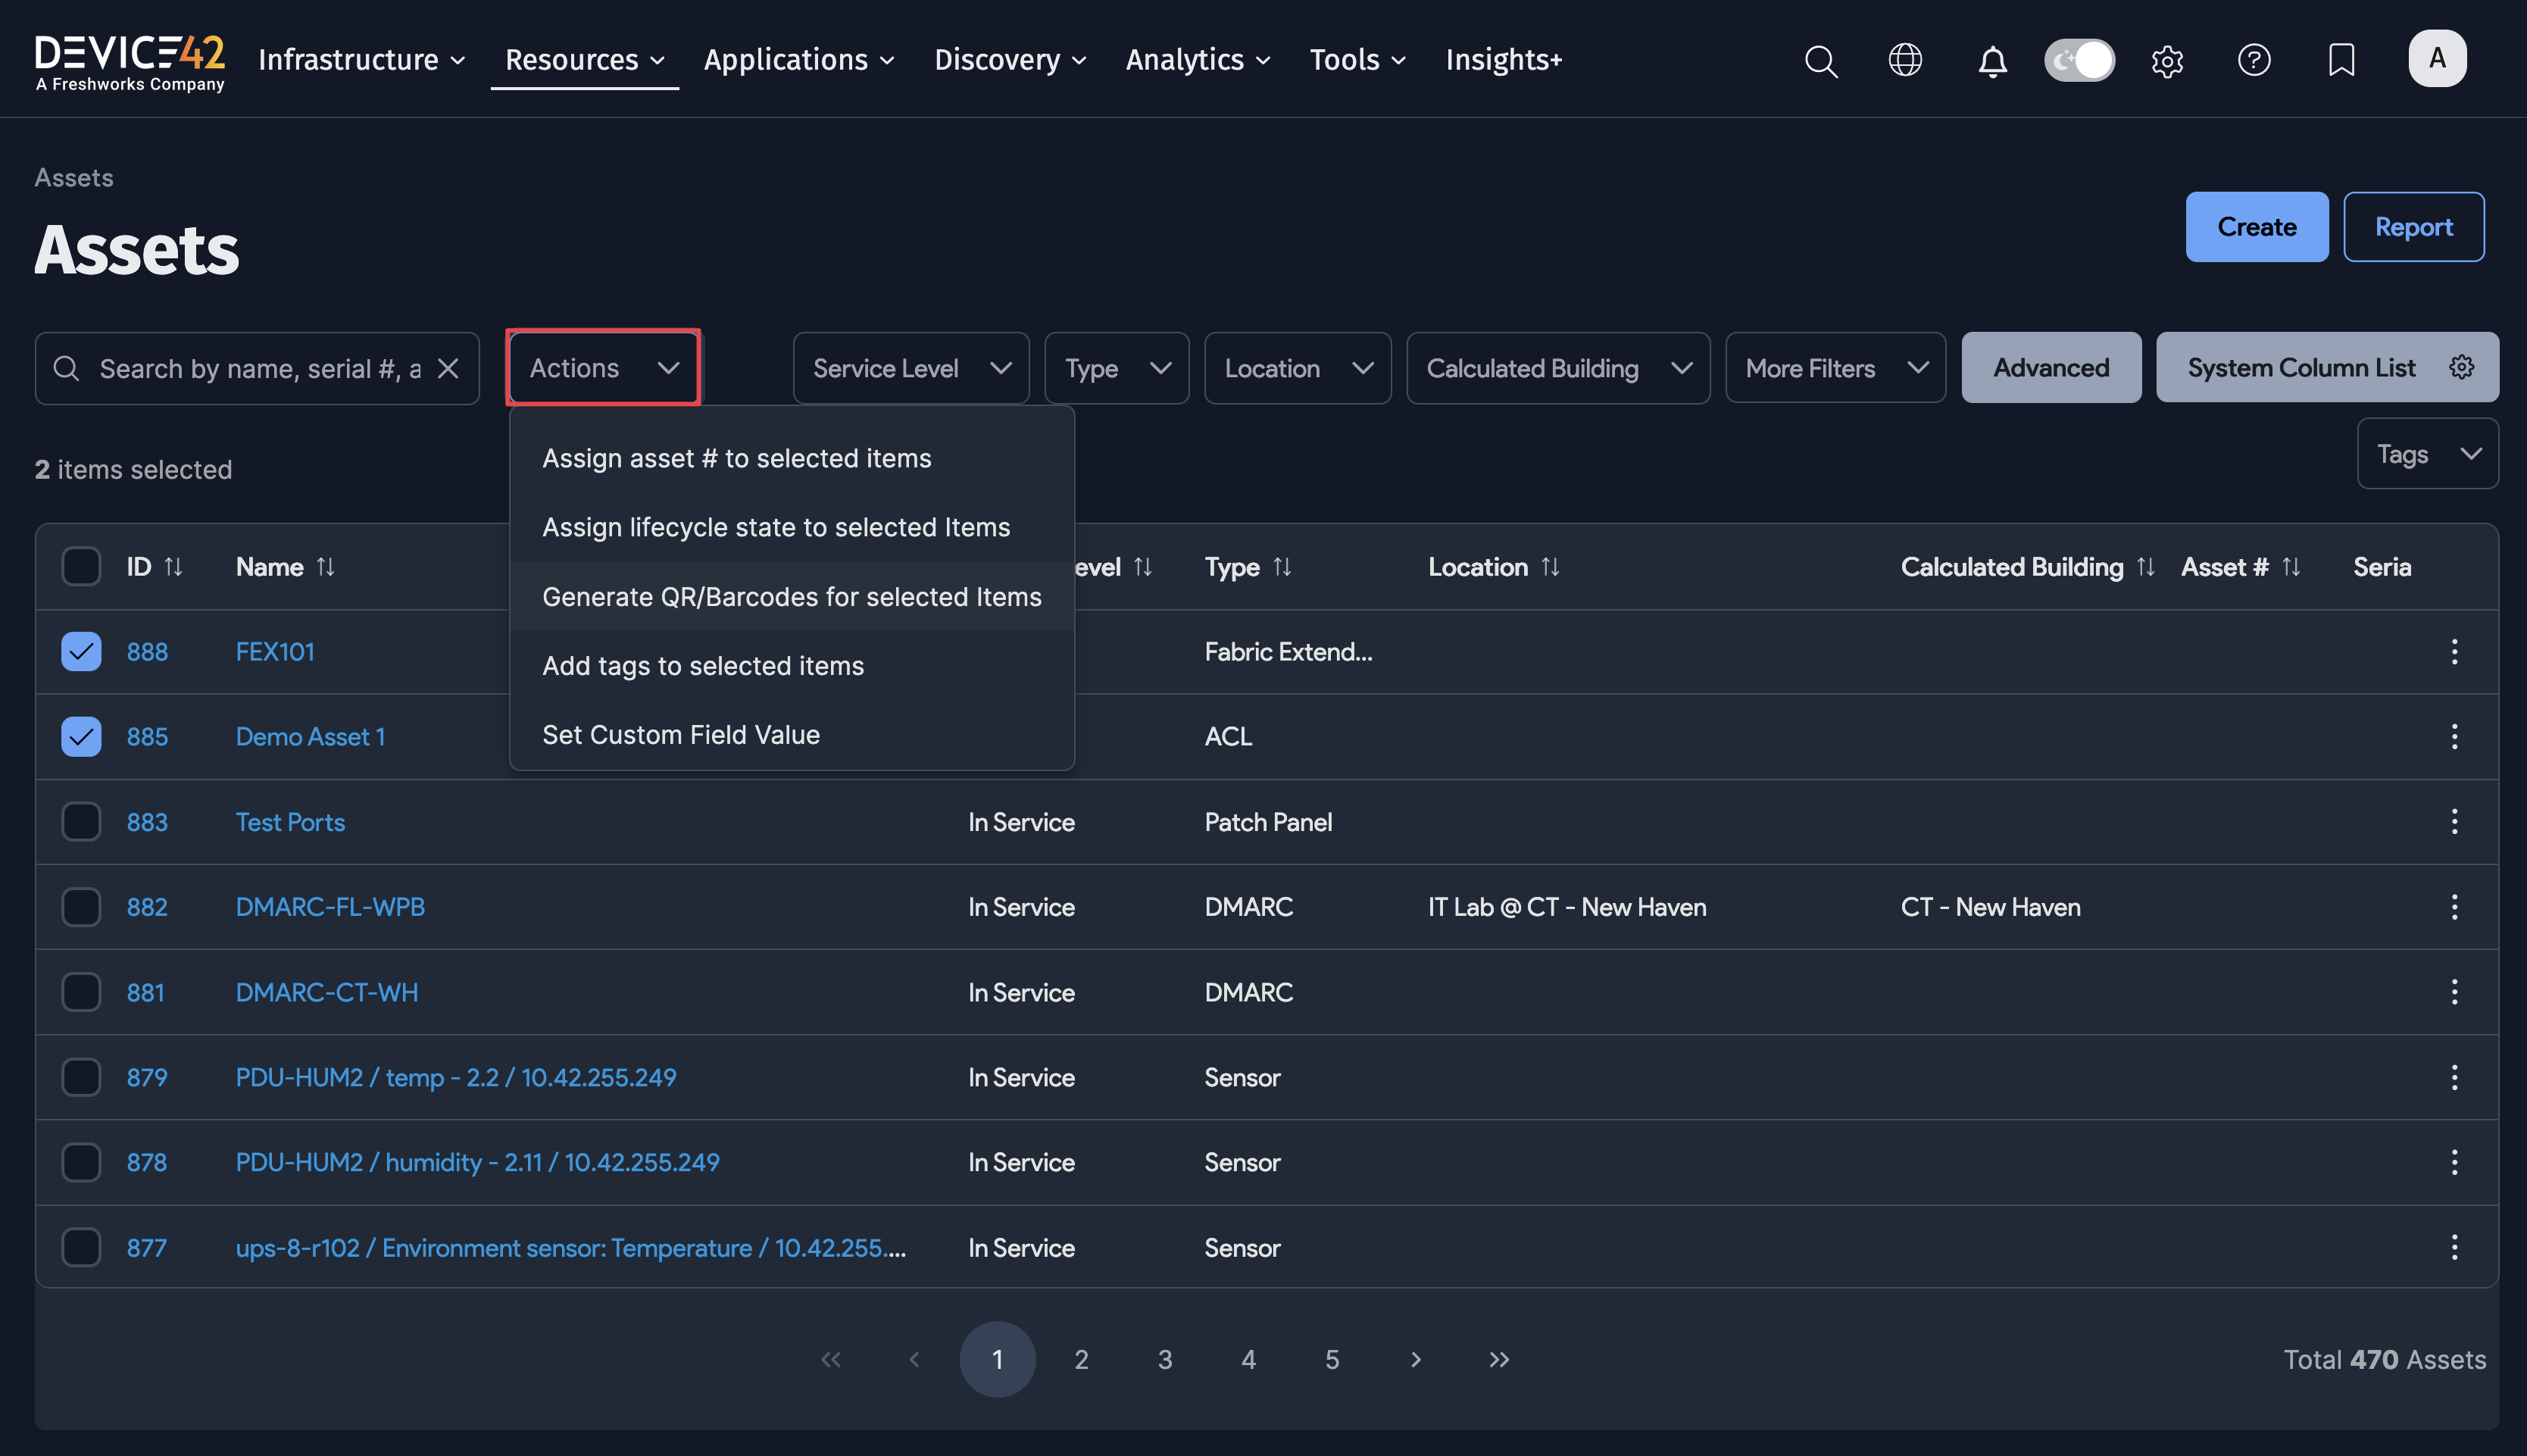The width and height of the screenshot is (2527, 1456).
Task: Select the header select-all checkbox
Action: tap(81, 566)
